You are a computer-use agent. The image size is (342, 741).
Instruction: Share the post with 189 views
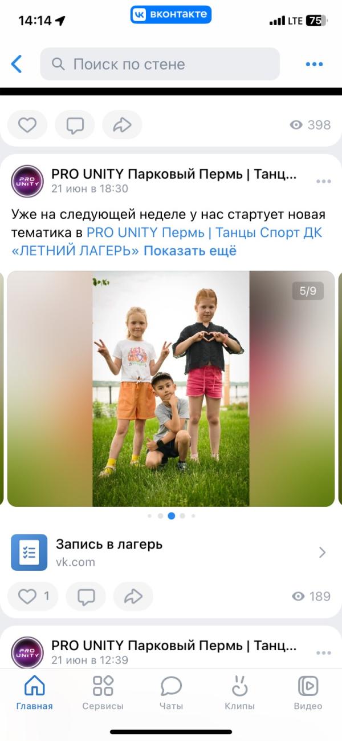133,597
